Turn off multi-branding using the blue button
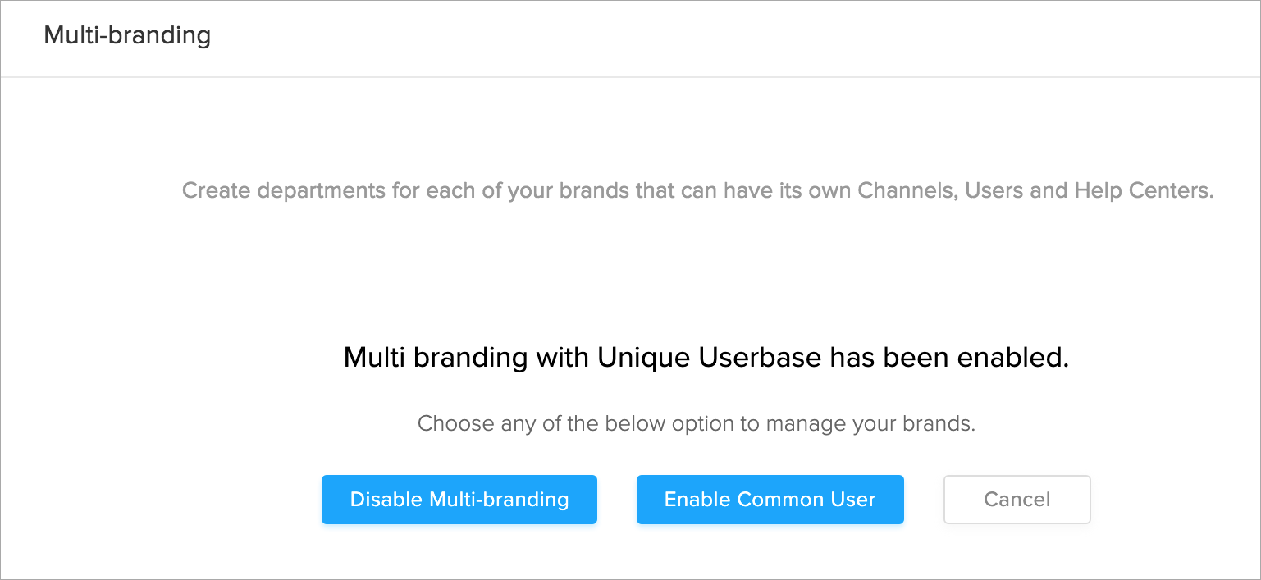 click(x=459, y=500)
